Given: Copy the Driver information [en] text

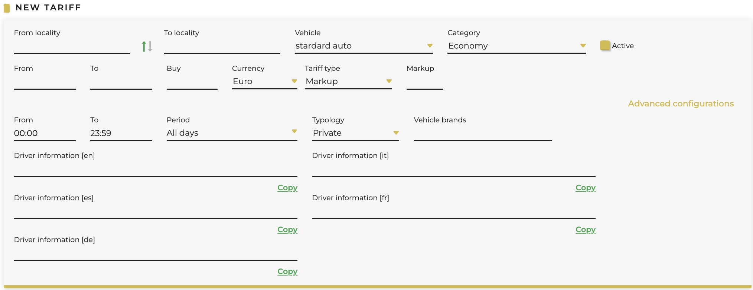Looking at the screenshot, I should (287, 188).
